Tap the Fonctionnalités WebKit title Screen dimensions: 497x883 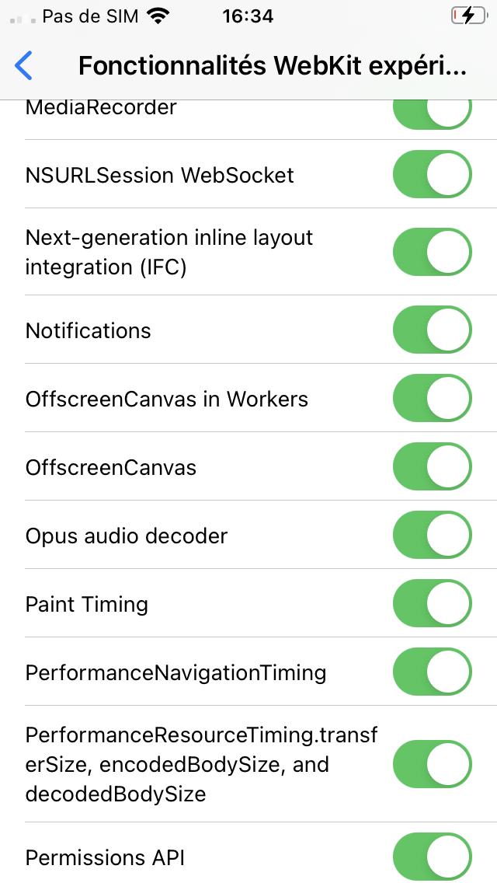(272, 67)
